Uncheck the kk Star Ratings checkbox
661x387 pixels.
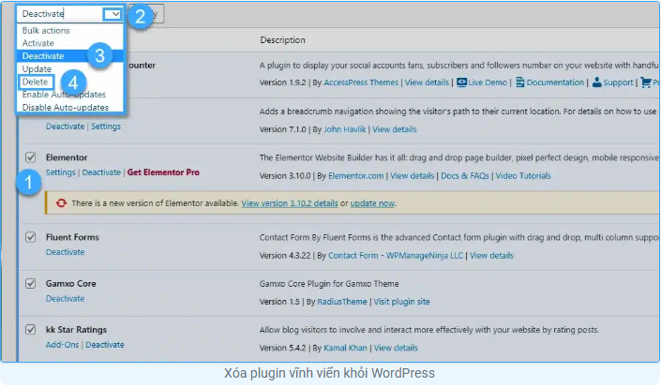pyautogui.click(x=30, y=329)
